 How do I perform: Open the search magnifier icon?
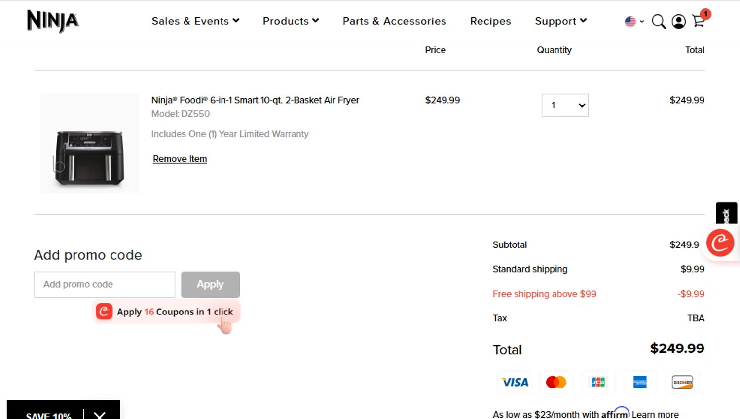coord(659,22)
